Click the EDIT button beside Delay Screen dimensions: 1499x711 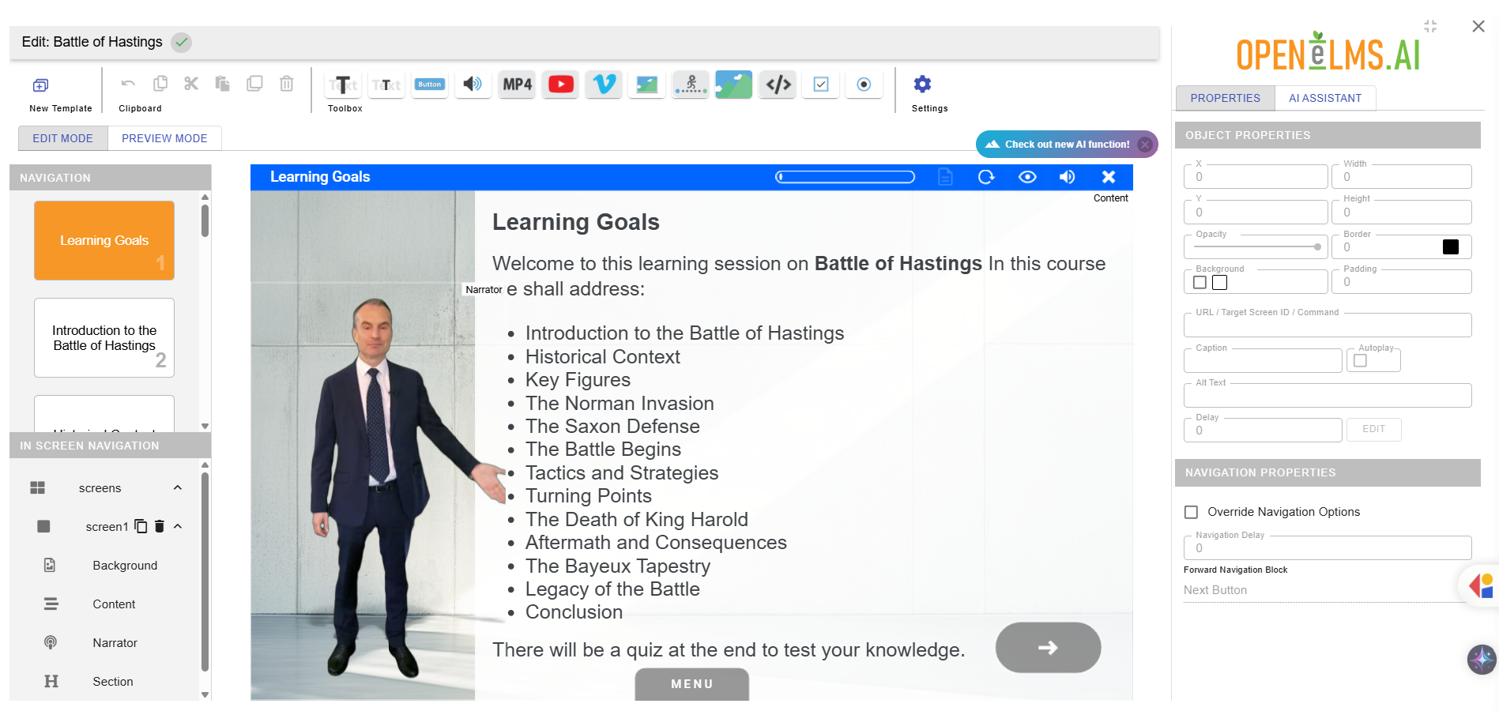(x=1373, y=429)
